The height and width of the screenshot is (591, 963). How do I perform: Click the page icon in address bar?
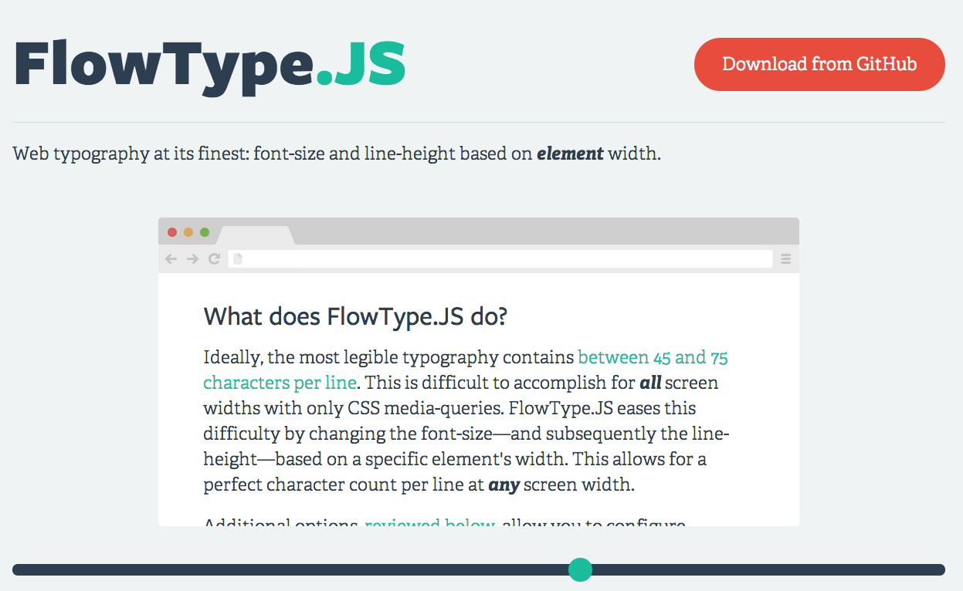pos(238,259)
